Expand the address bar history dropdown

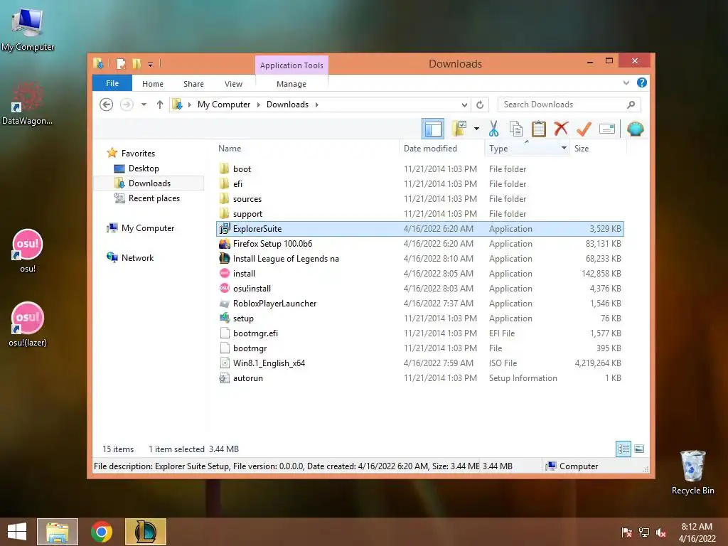[464, 105]
